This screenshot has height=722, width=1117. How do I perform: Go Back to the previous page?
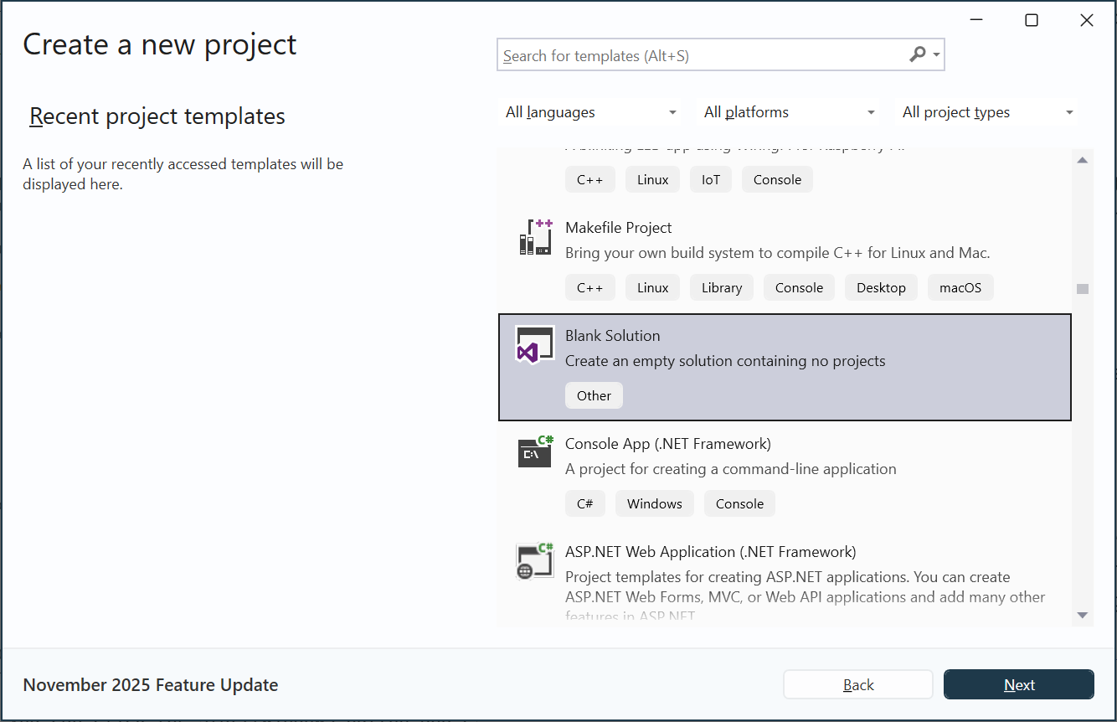click(858, 685)
